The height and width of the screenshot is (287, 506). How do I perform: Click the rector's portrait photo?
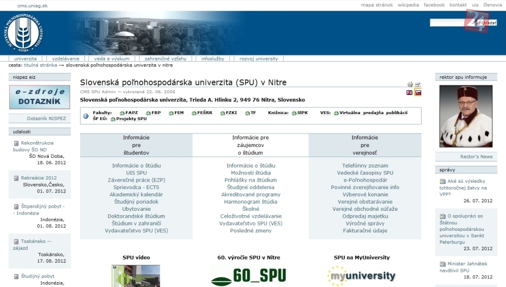(465, 116)
